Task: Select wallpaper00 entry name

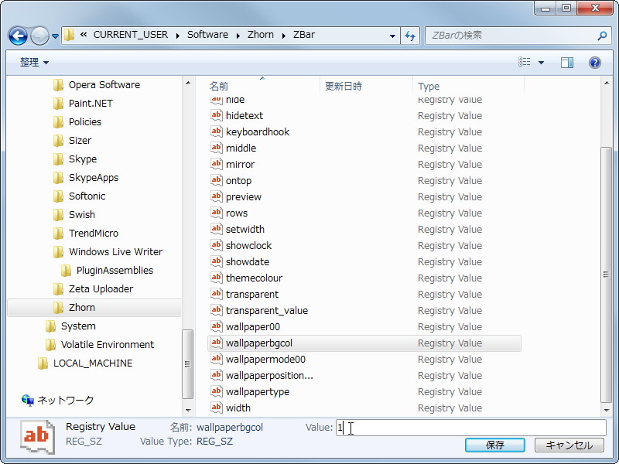Action: 253,326
